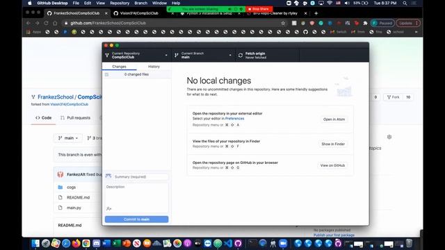Toggle the 0 changed files checkbox
Viewport: 445px width, 250px height.
point(106,74)
